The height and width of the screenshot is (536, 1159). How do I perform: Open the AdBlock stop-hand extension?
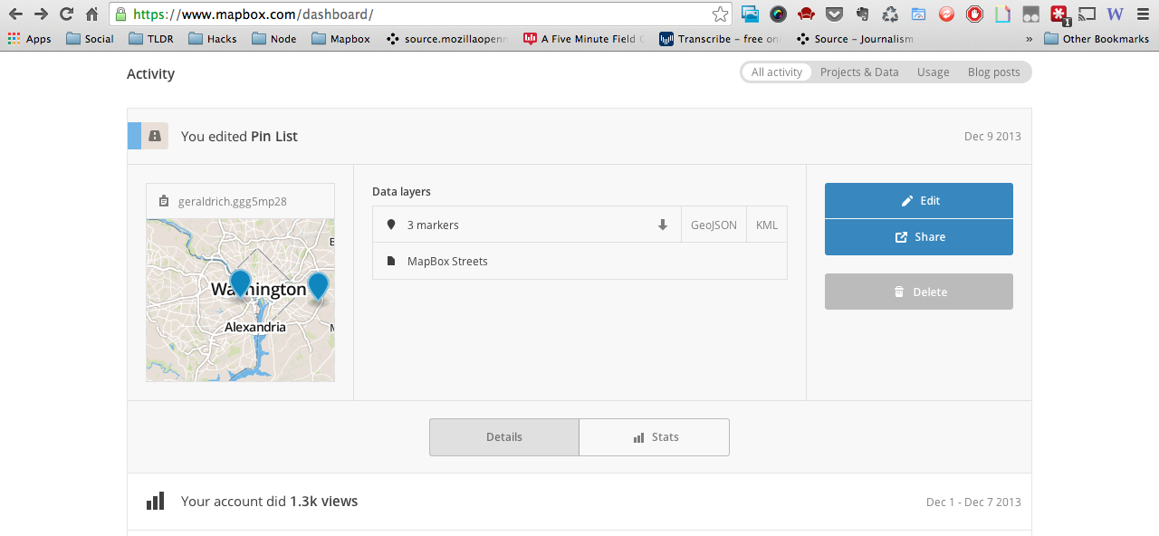tap(974, 14)
